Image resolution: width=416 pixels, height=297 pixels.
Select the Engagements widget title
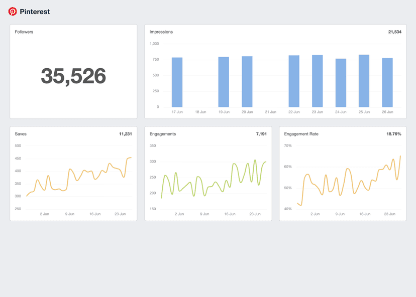(x=163, y=134)
